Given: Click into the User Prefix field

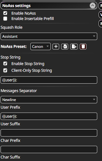Looking at the screenshot, I should (x=49, y=116).
